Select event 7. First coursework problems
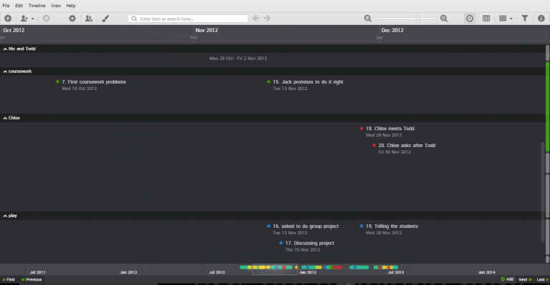 pyautogui.click(x=94, y=82)
